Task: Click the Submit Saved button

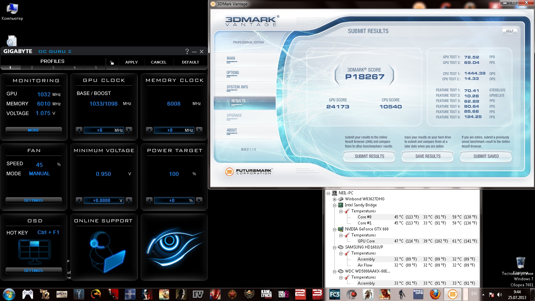Action: click(486, 156)
